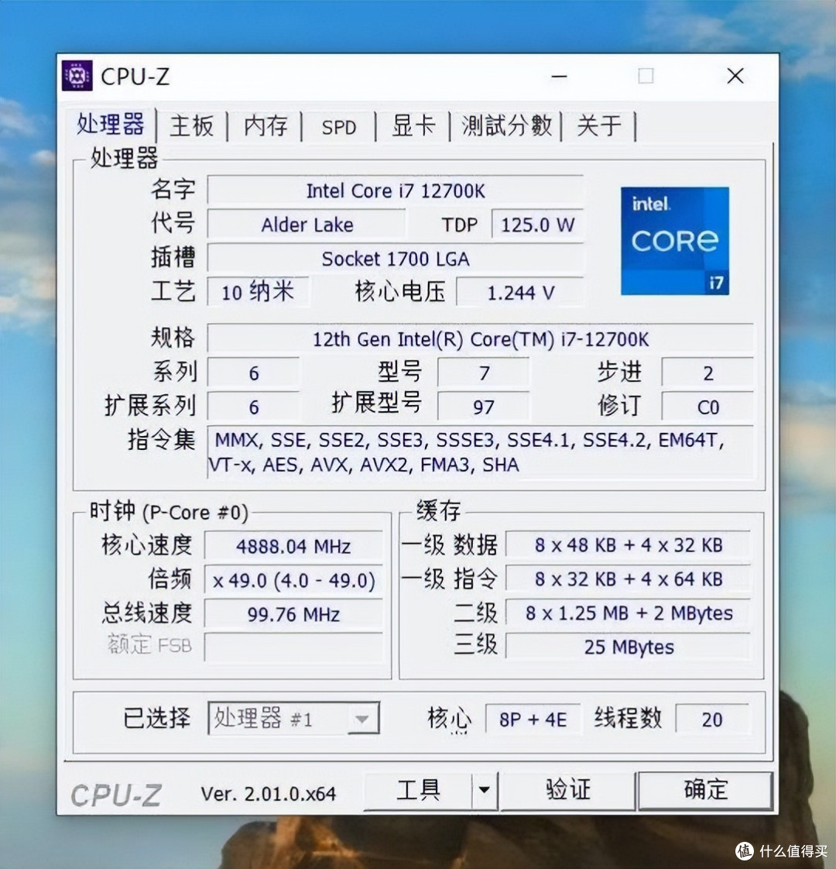This screenshot has height=869, width=836.
Task: Click the instruction set list MMX, SSE
Action: pyautogui.click(x=481, y=452)
